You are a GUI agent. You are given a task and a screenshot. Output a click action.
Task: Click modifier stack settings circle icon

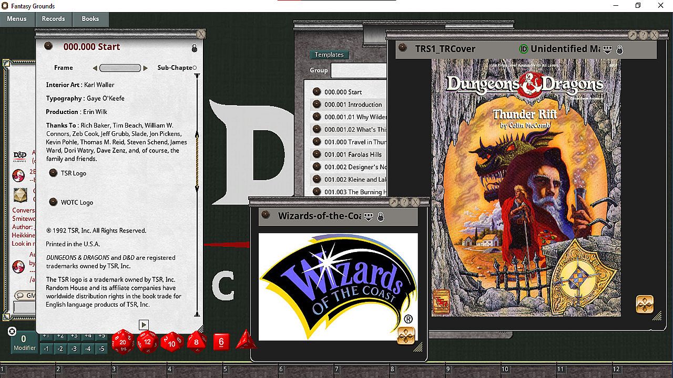pyautogui.click(x=12, y=331)
